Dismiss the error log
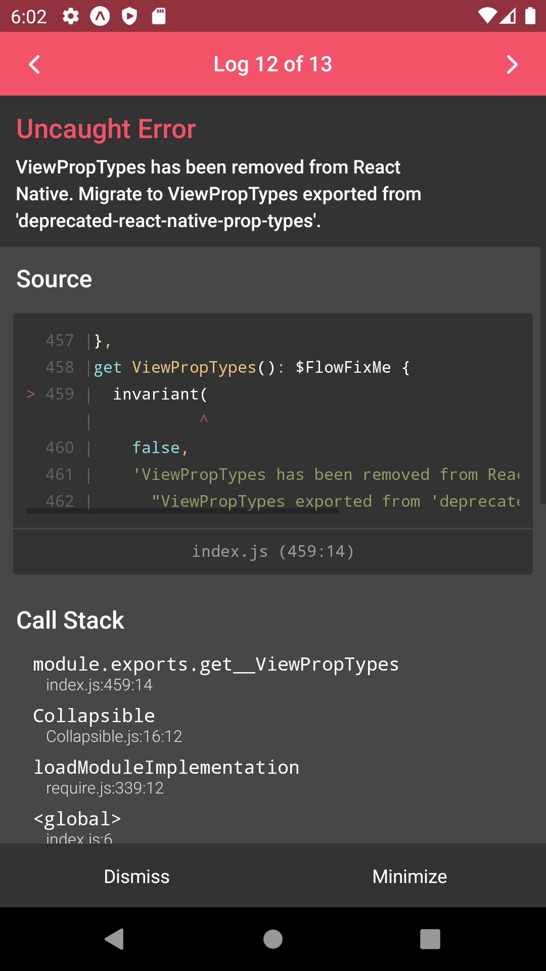This screenshot has height=971, width=546. [x=136, y=876]
